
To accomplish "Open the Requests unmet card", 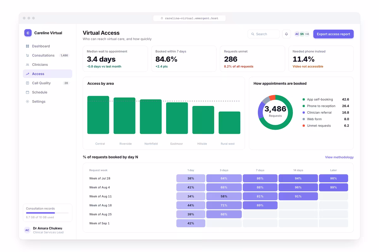I will tap(252, 59).
